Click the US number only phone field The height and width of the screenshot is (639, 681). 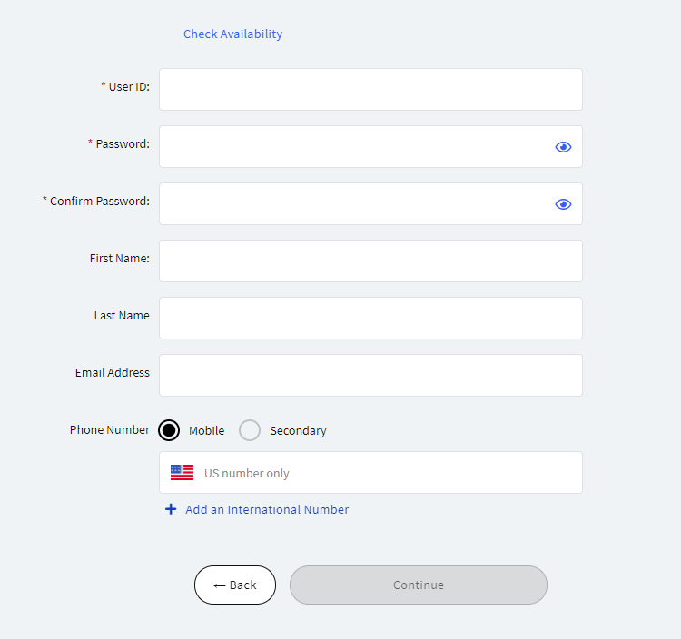point(370,472)
